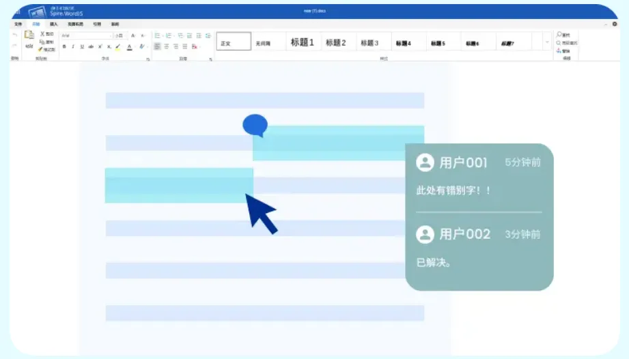The image size is (629, 359).
Task: Click the font color A swatch
Action: (x=129, y=47)
